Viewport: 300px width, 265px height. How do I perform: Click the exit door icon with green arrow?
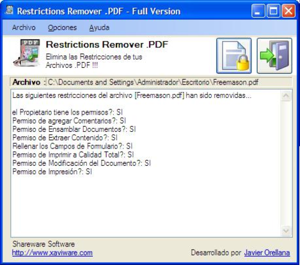[x=274, y=56]
